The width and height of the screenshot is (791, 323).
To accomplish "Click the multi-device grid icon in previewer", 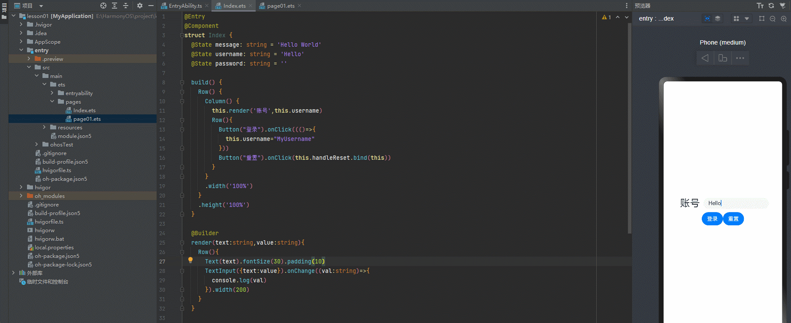I will [737, 18].
